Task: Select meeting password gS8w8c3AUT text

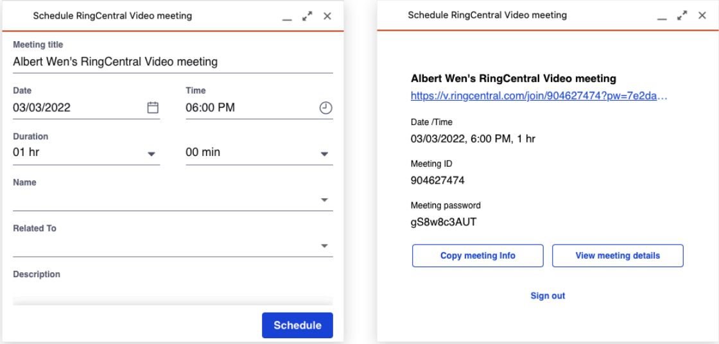Action: 444,223
